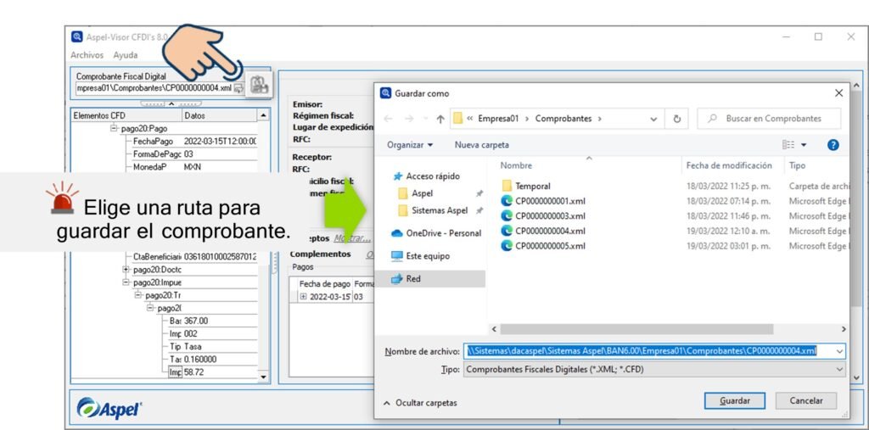
Task: Click the file list horizontal scrollbar
Action: [636, 329]
